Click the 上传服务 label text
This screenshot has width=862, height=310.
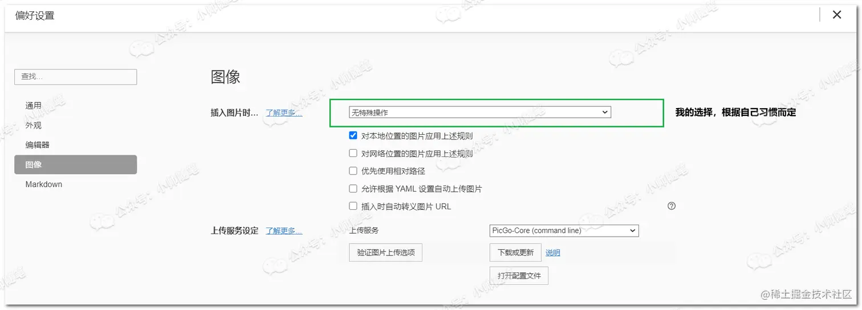click(x=364, y=230)
